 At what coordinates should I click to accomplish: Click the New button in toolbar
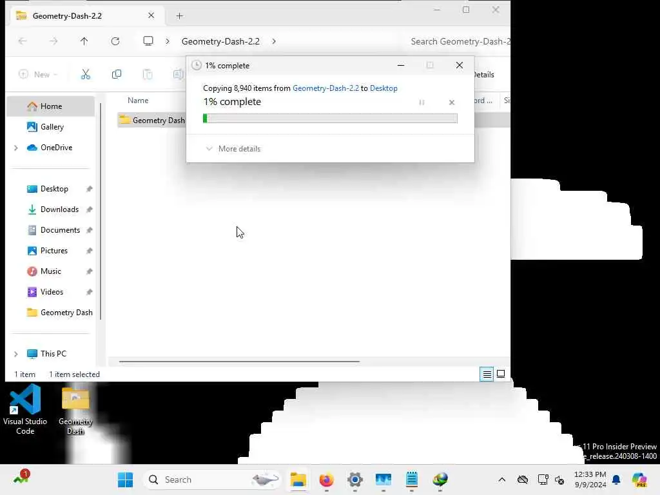coord(38,75)
